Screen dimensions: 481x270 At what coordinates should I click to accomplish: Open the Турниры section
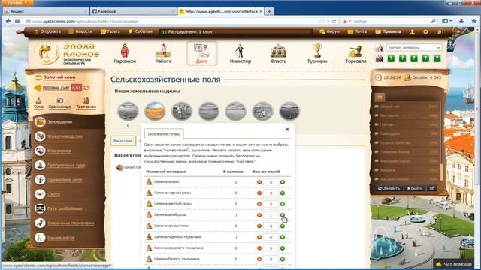coord(317,54)
